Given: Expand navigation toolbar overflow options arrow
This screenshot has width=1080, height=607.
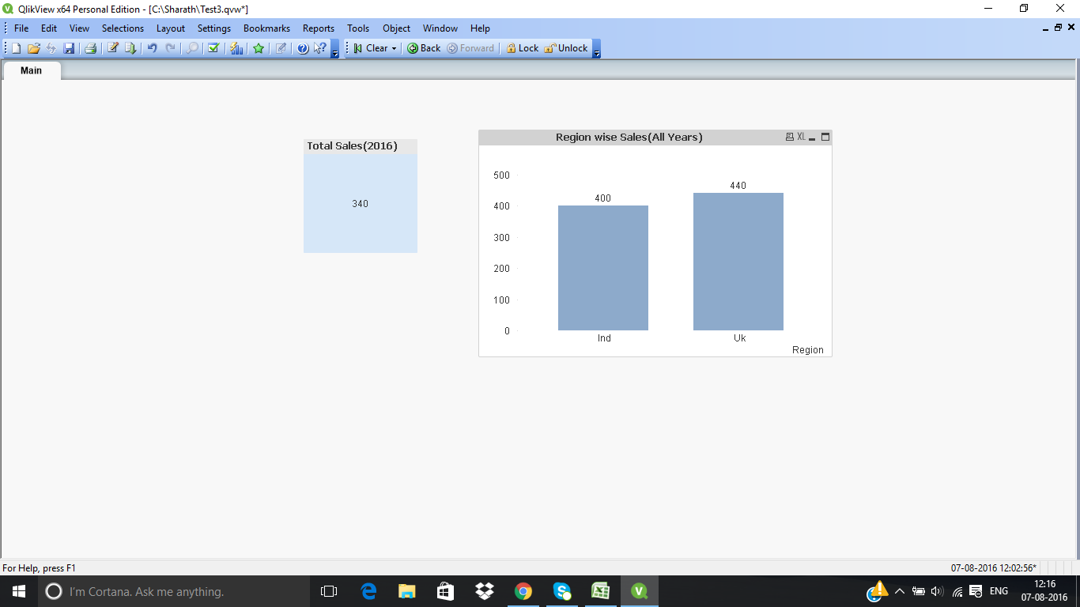Looking at the screenshot, I should click(596, 49).
